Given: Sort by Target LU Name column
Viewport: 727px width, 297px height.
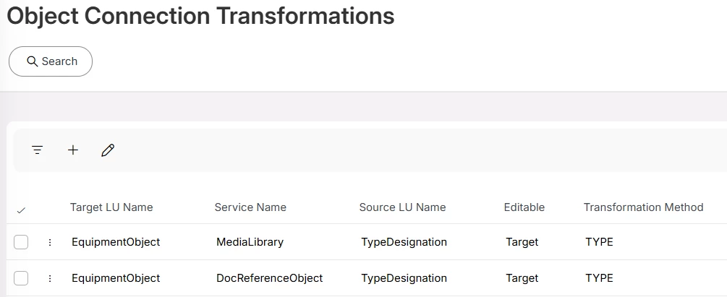Looking at the screenshot, I should 111,207.
